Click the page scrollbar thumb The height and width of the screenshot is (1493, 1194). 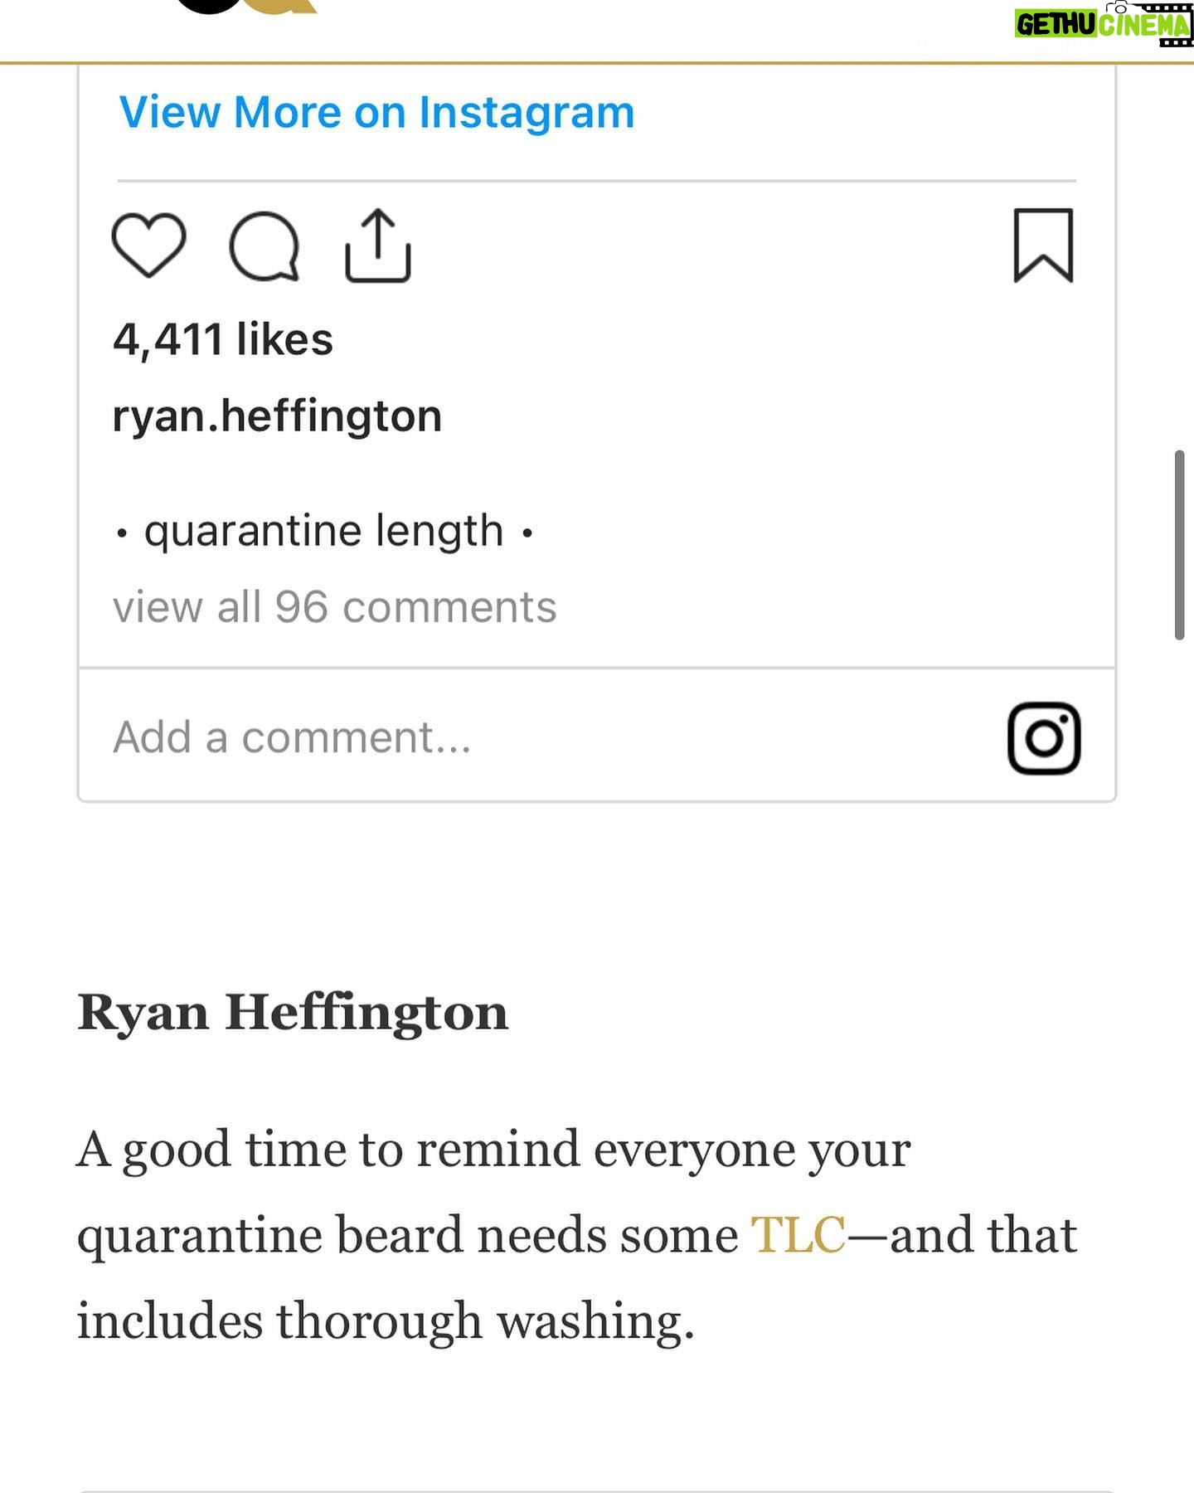(x=1179, y=545)
